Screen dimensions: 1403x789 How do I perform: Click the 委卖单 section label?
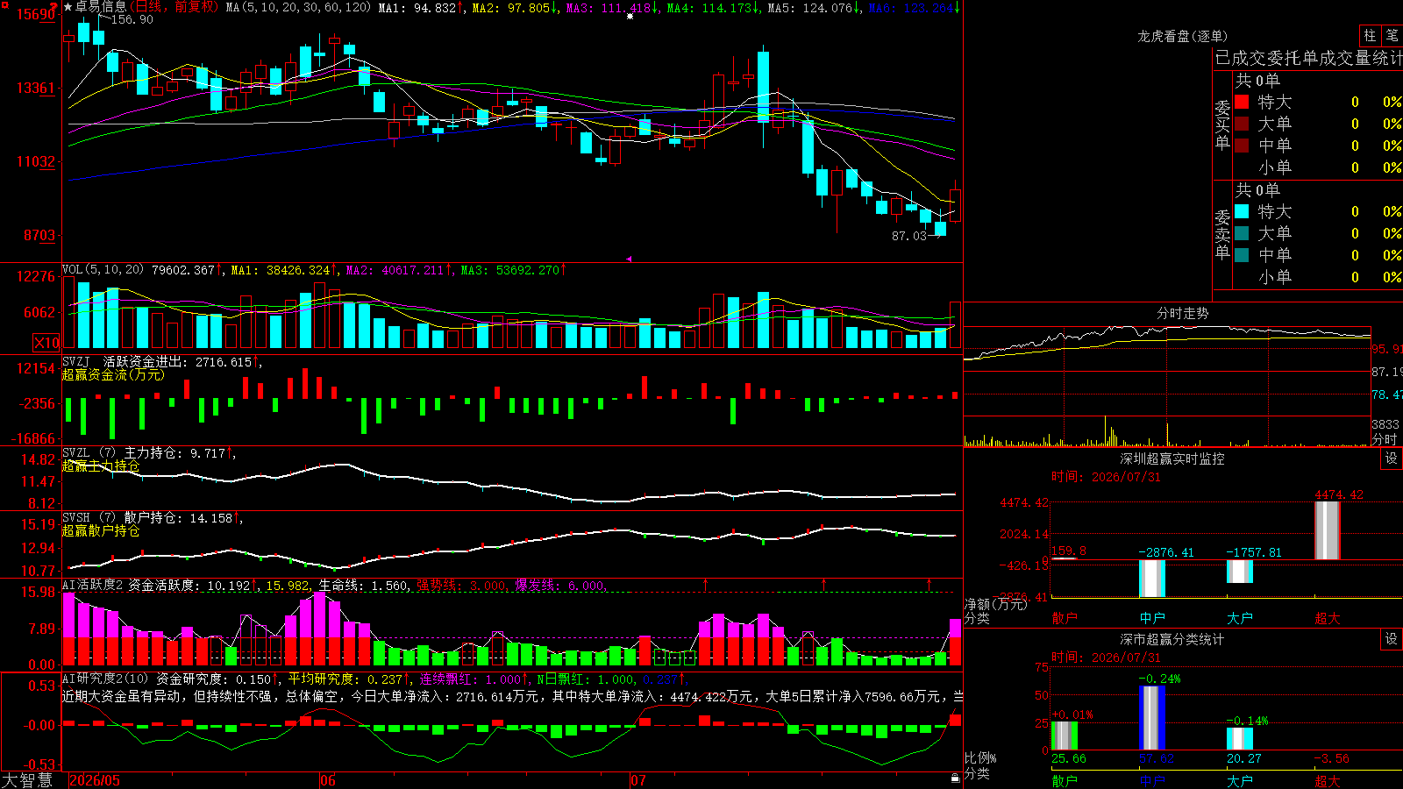point(1222,235)
